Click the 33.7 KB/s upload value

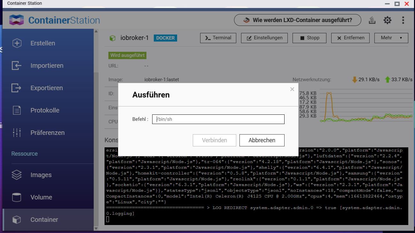[402, 80]
